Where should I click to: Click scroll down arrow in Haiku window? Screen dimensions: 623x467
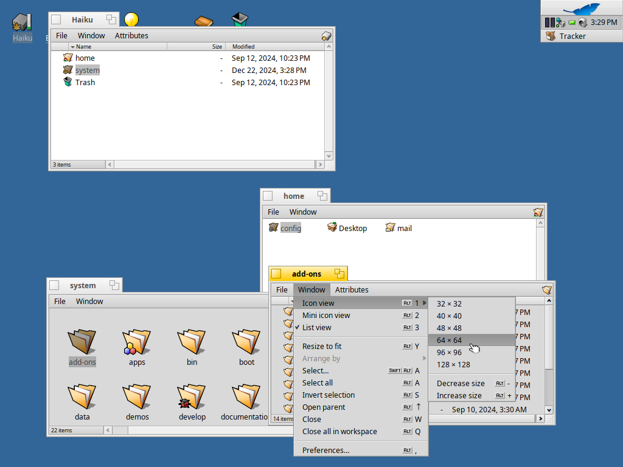pos(329,156)
